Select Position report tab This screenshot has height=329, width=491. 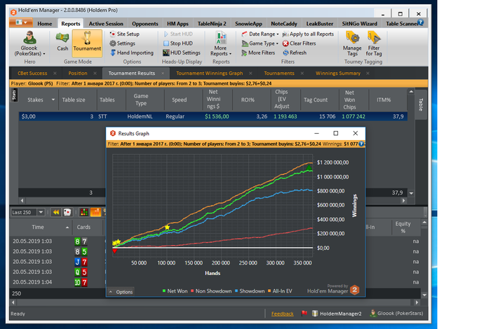coord(78,73)
